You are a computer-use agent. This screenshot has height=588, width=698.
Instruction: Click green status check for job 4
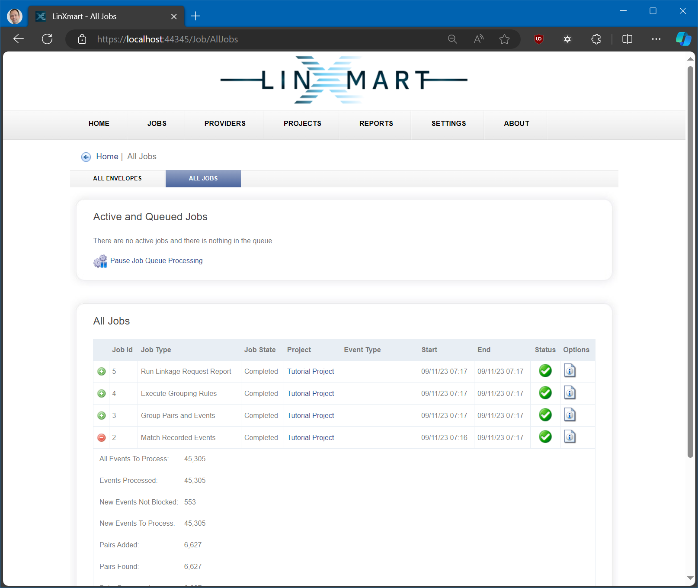[545, 393]
